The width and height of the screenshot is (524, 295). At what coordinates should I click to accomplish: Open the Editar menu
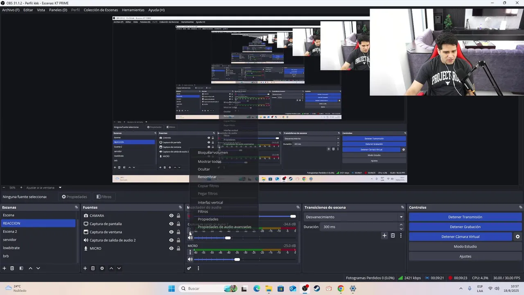click(28, 10)
